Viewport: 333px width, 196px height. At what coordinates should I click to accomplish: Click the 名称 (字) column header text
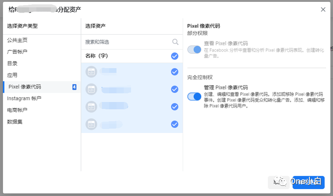click(x=97, y=56)
